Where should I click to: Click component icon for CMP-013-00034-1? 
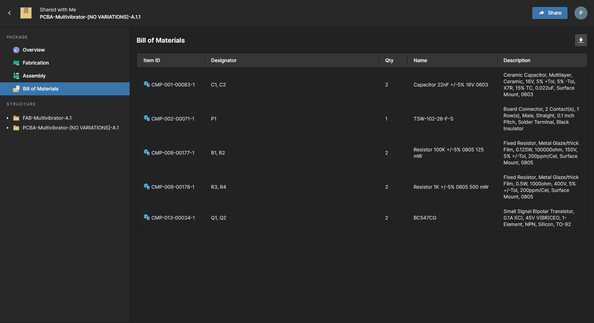(147, 217)
